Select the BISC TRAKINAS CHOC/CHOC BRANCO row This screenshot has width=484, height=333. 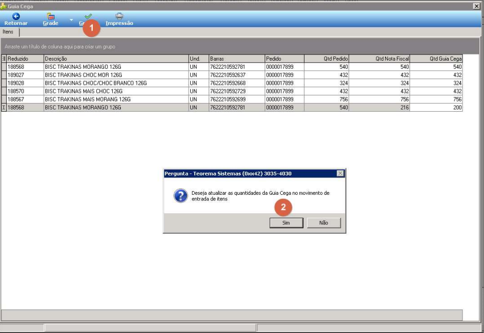232,83
